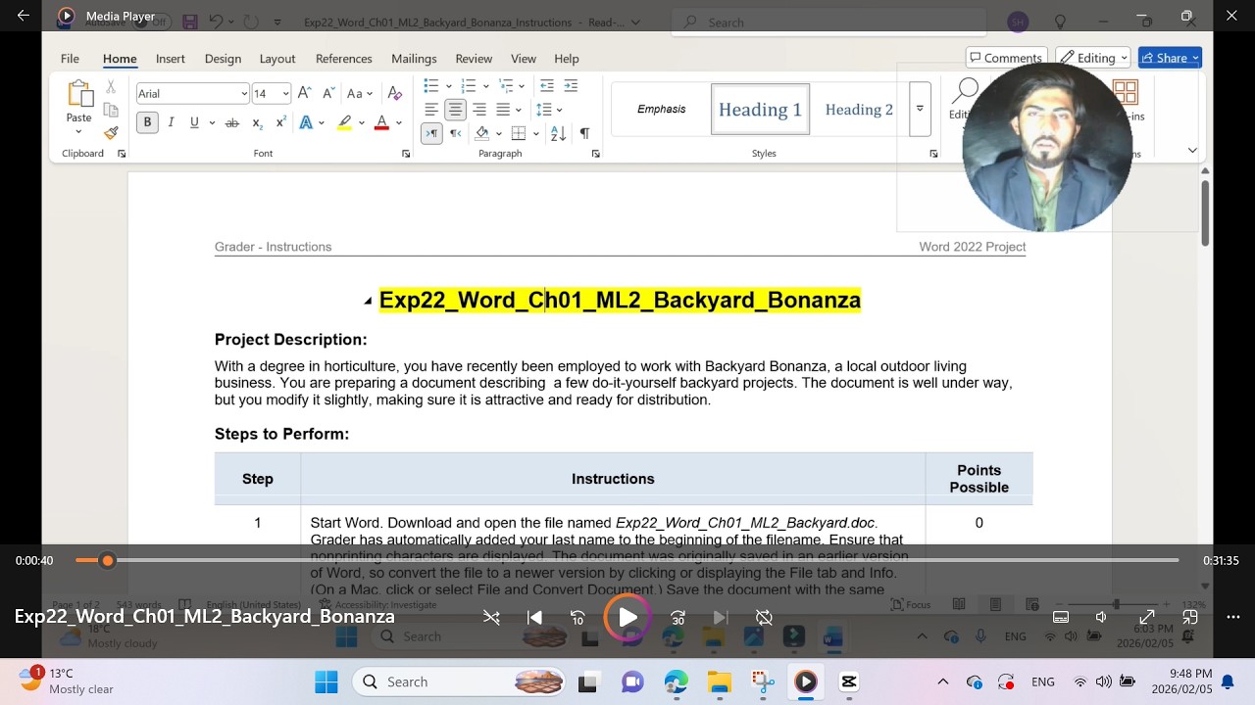Click the Increase Indent icon
The image size is (1255, 705).
pos(571,85)
